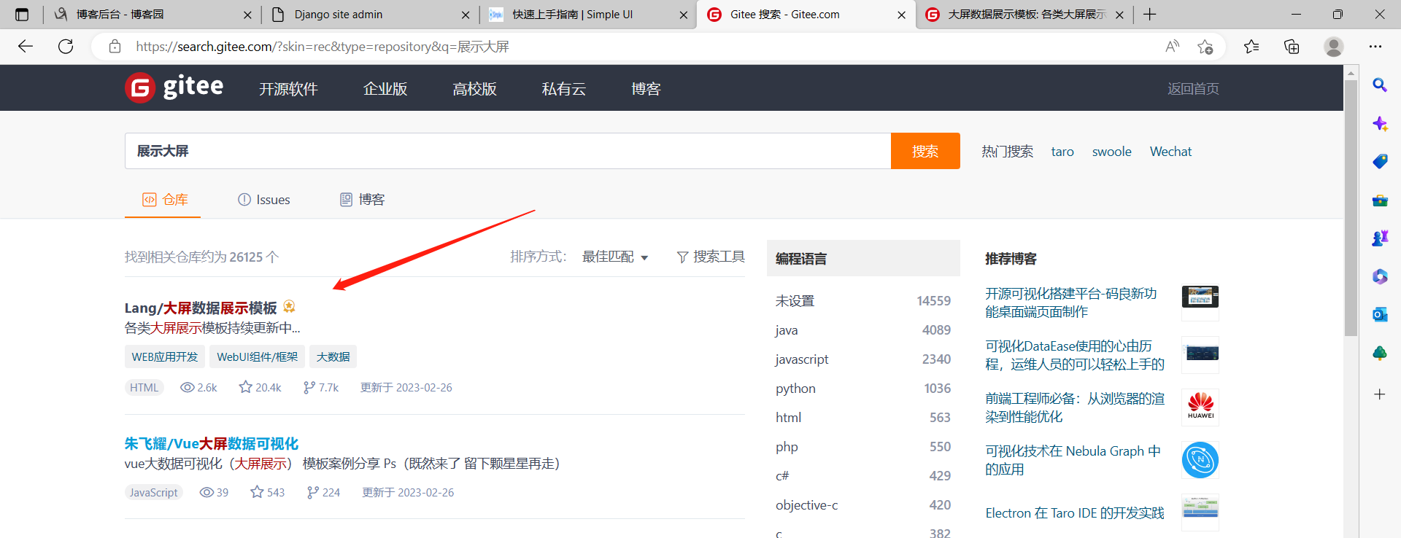Click recommended badge beside Lang repository title

[x=290, y=306]
